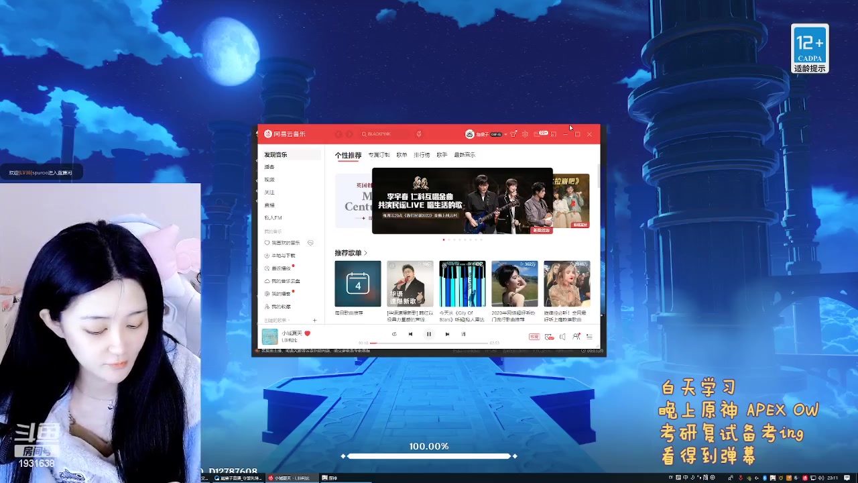Skip to the next track

(447, 334)
